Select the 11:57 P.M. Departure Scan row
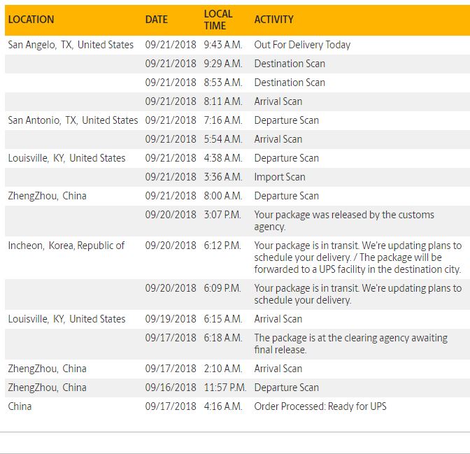The height and width of the screenshot is (454, 470). coord(237,388)
